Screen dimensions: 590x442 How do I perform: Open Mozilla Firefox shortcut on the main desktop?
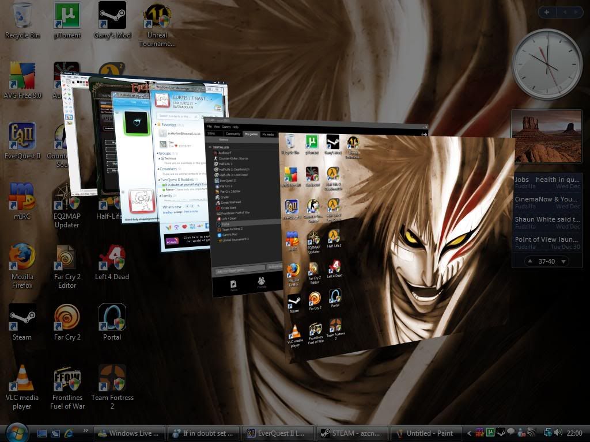[x=22, y=266]
